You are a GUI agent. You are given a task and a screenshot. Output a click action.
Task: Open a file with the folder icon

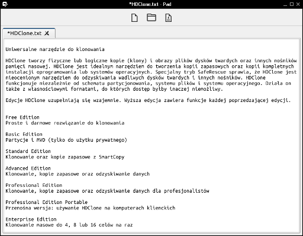(151, 17)
